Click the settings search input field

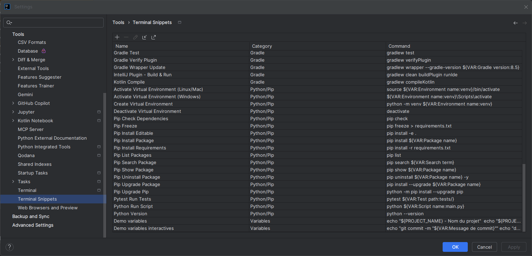(x=56, y=23)
